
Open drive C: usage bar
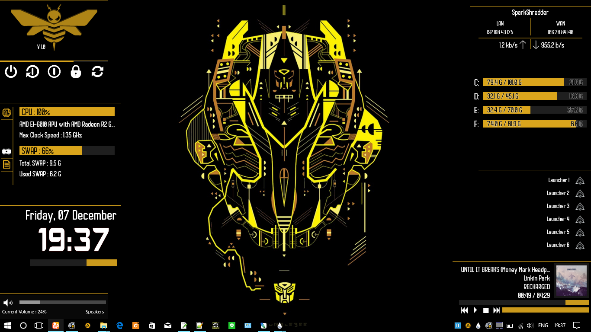[x=535, y=82]
